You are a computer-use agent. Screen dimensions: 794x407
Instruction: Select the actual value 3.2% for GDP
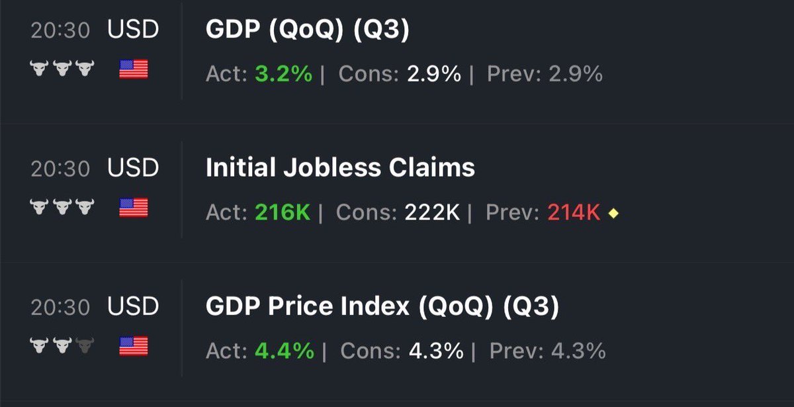click(x=283, y=73)
